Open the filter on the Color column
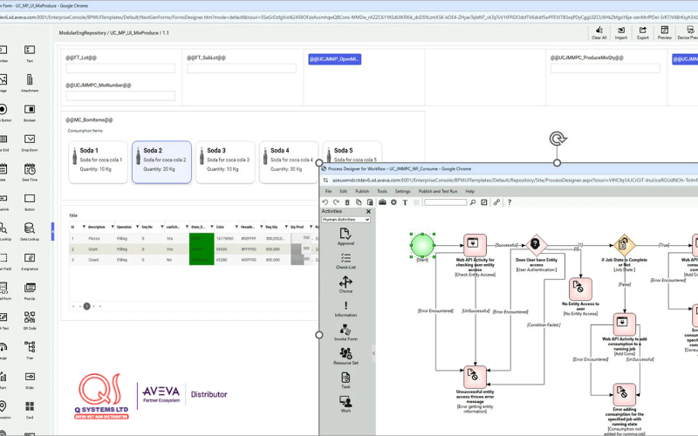 click(236, 227)
